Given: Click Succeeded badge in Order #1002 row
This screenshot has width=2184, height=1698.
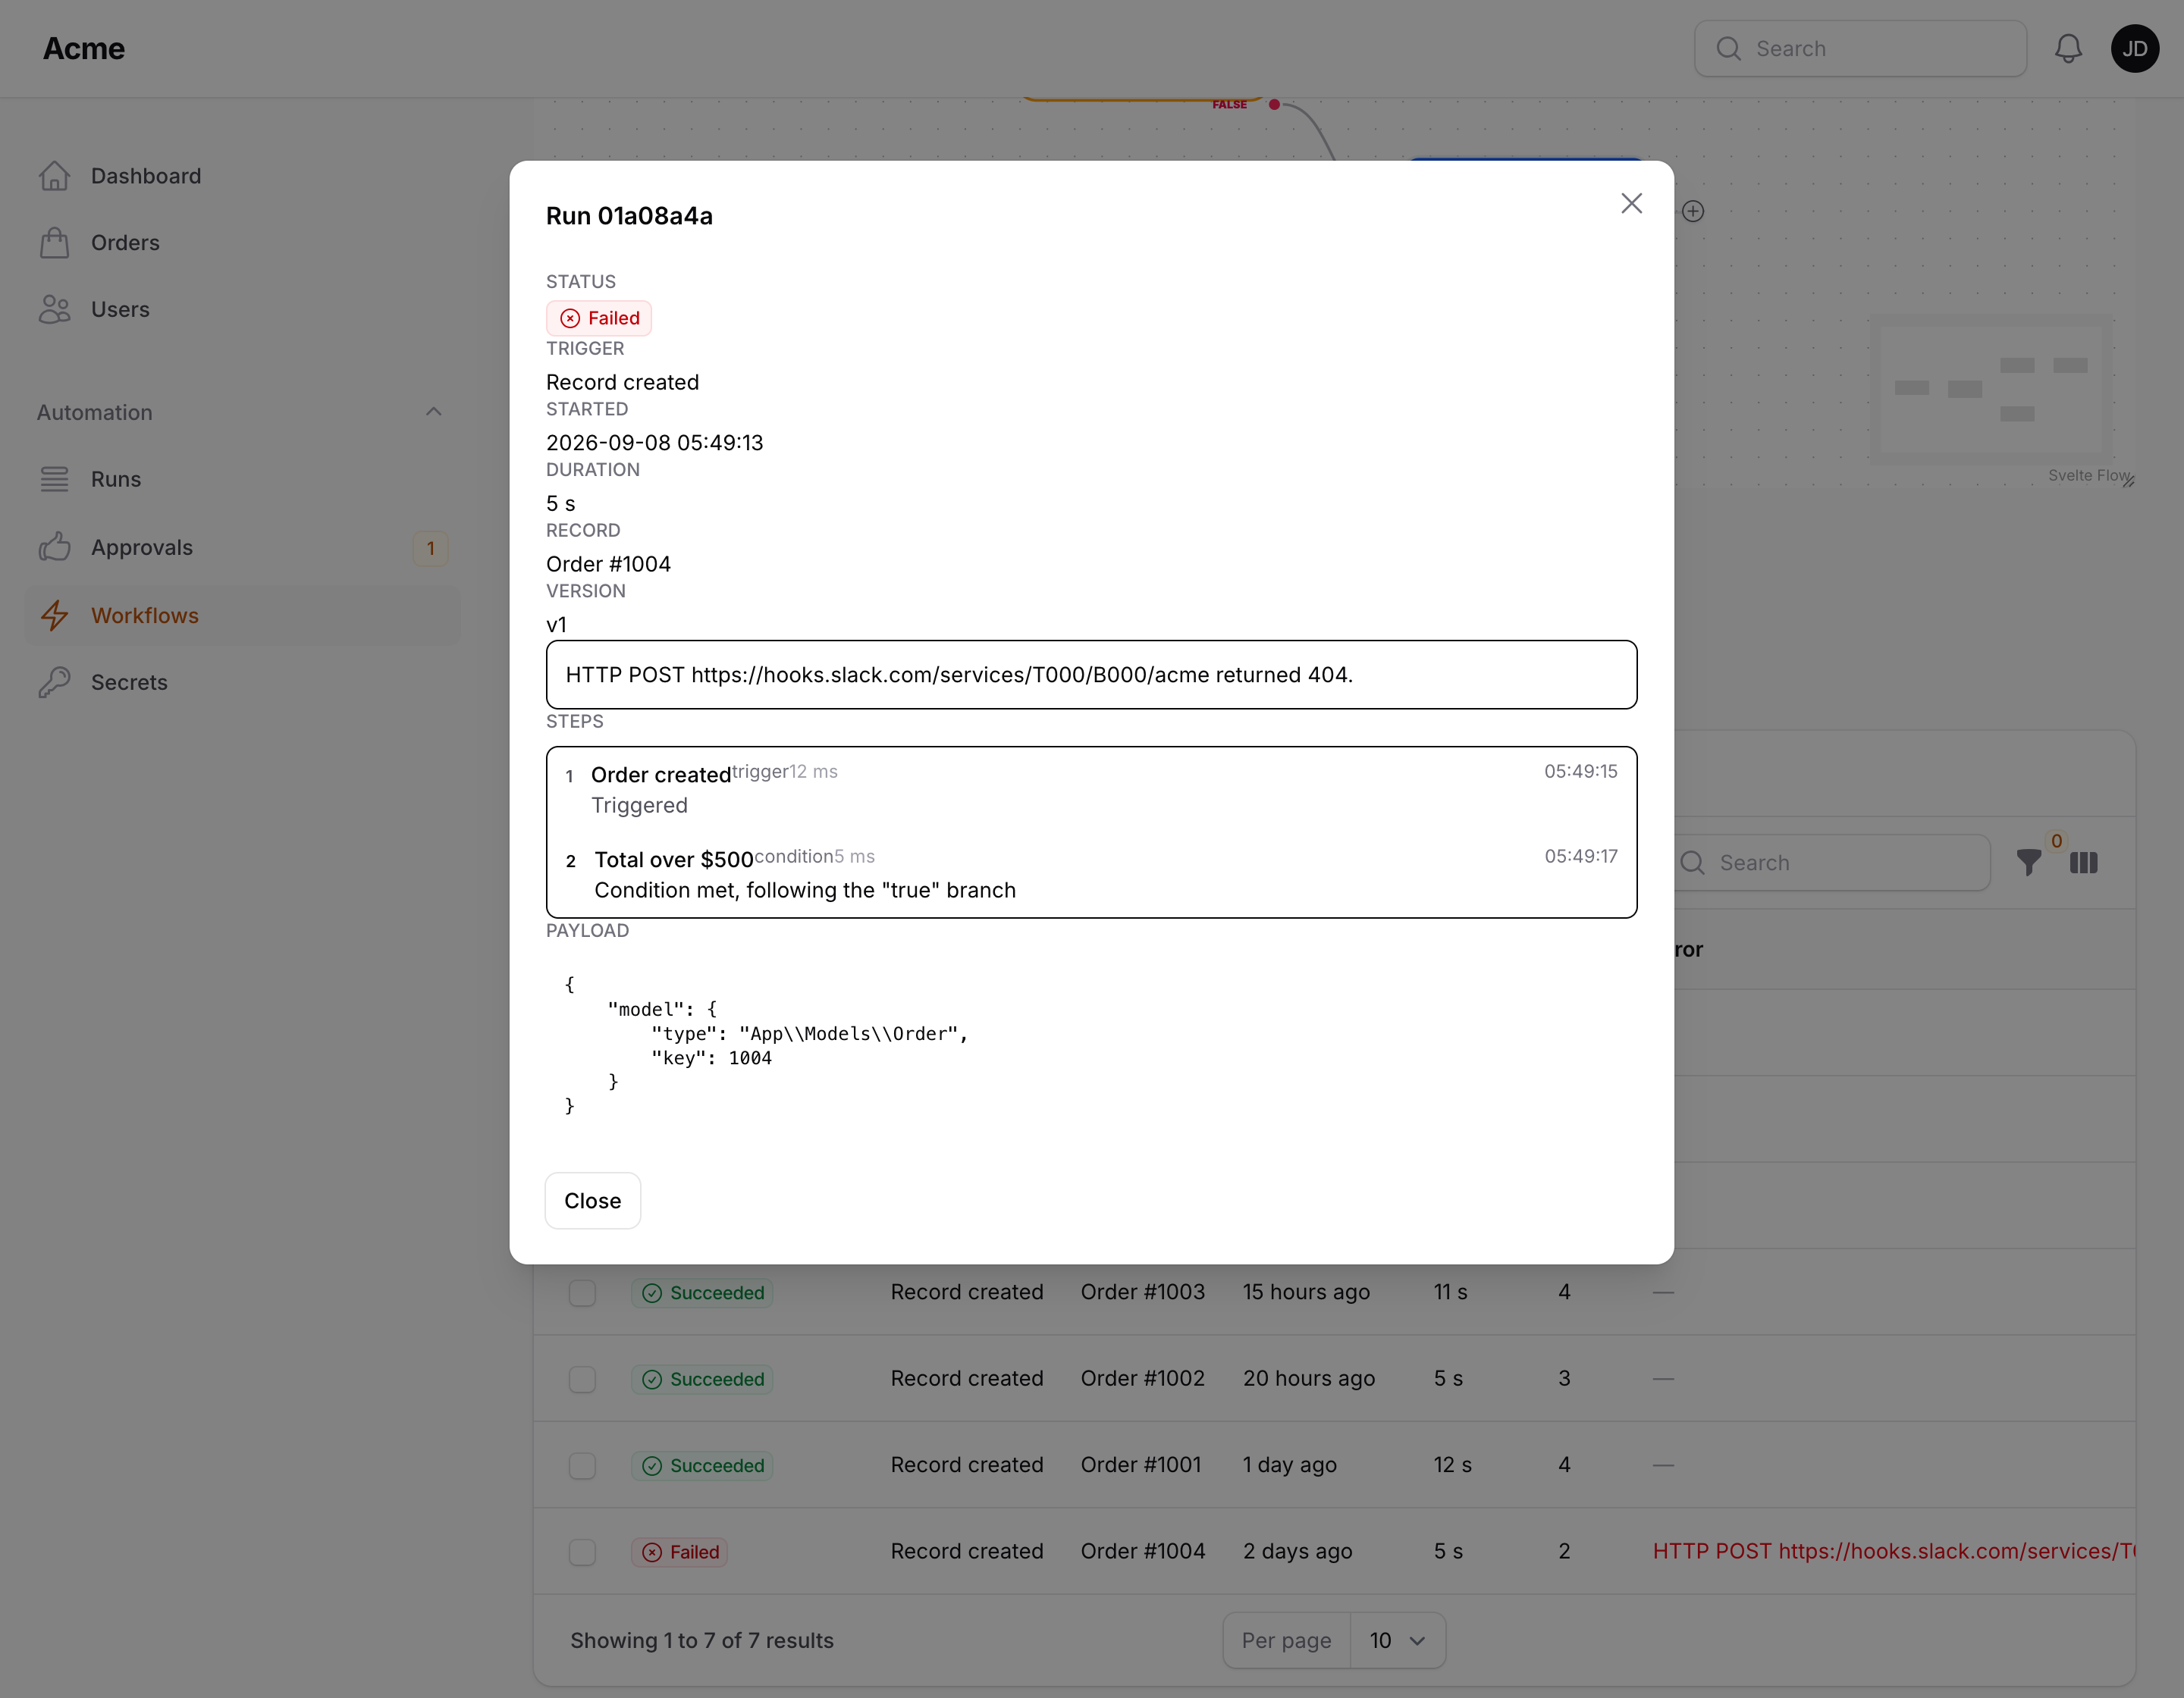Looking at the screenshot, I should point(702,1379).
